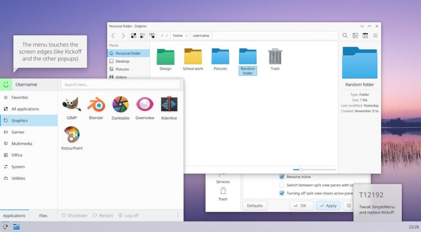Toggle the Rename inline checkbox
This screenshot has height=232, width=421.
click(282, 177)
